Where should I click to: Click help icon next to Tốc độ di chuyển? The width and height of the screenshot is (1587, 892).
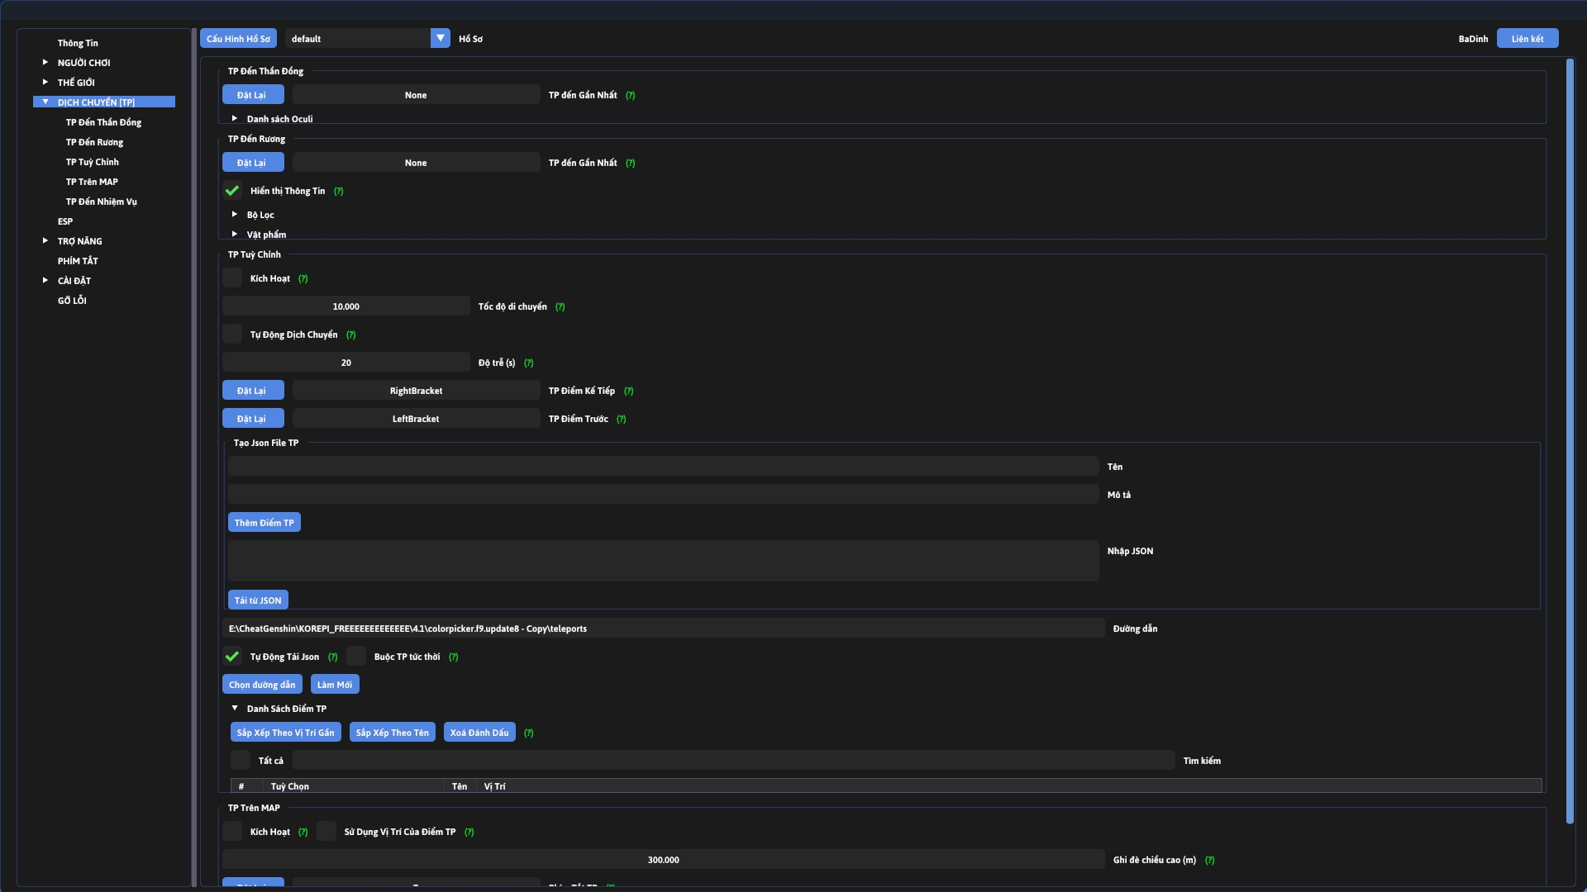coord(560,306)
